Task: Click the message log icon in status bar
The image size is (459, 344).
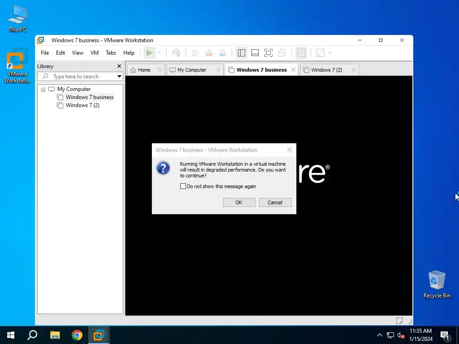Action: pos(399,321)
